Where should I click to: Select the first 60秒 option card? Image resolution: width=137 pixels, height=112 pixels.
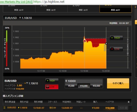pos(19,9)
